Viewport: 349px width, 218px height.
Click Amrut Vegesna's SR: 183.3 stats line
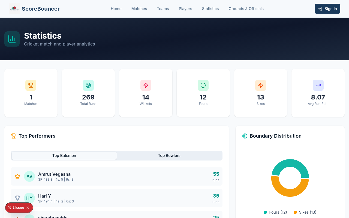coord(56,180)
